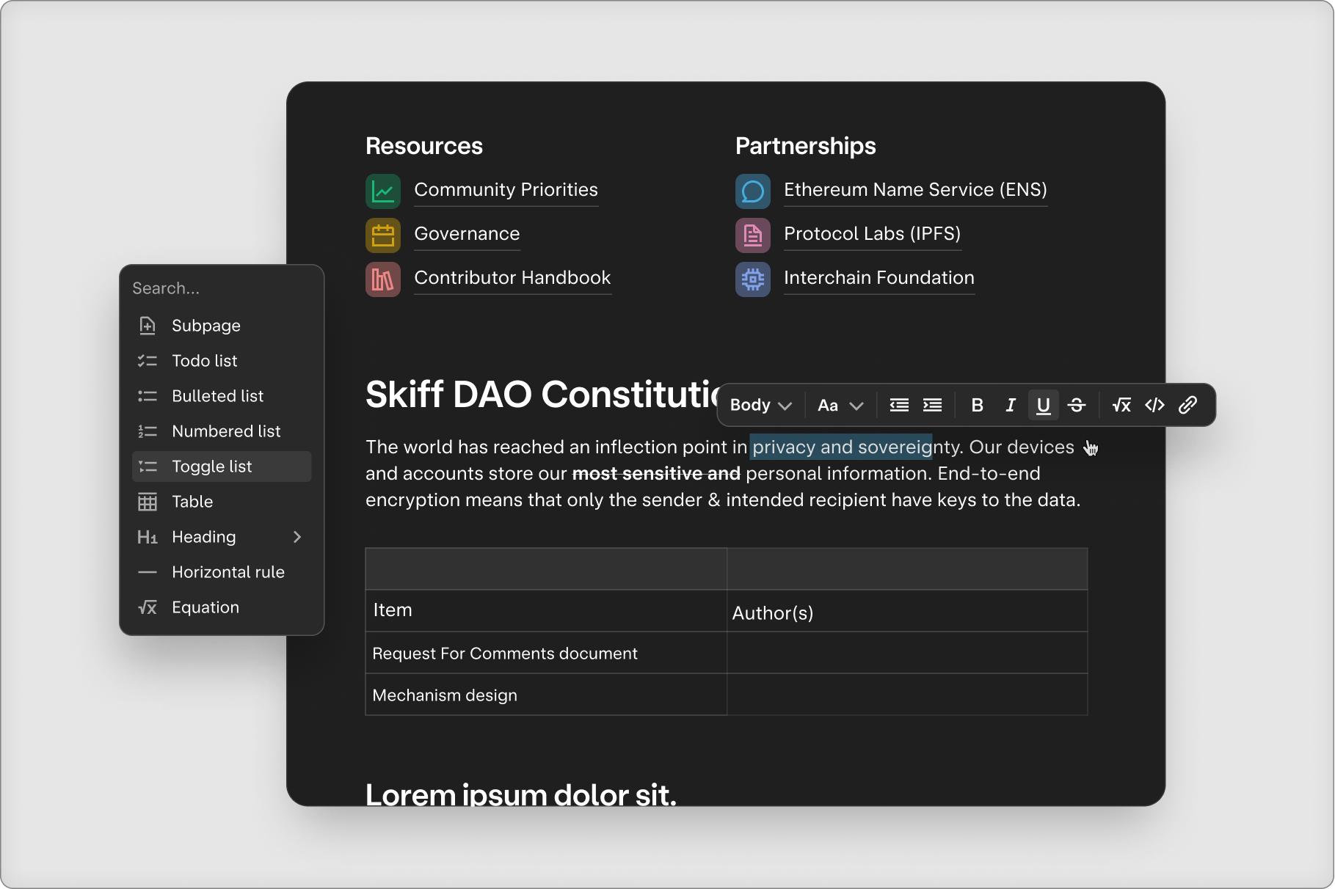Viewport: 1335px width, 889px height.
Task: Increase indent using indent icon
Action: [932, 405]
